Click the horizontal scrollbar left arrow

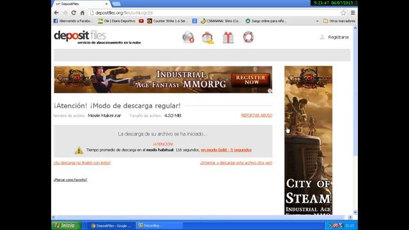coord(54,217)
